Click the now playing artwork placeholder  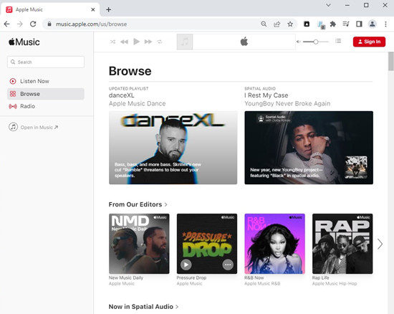(185, 42)
